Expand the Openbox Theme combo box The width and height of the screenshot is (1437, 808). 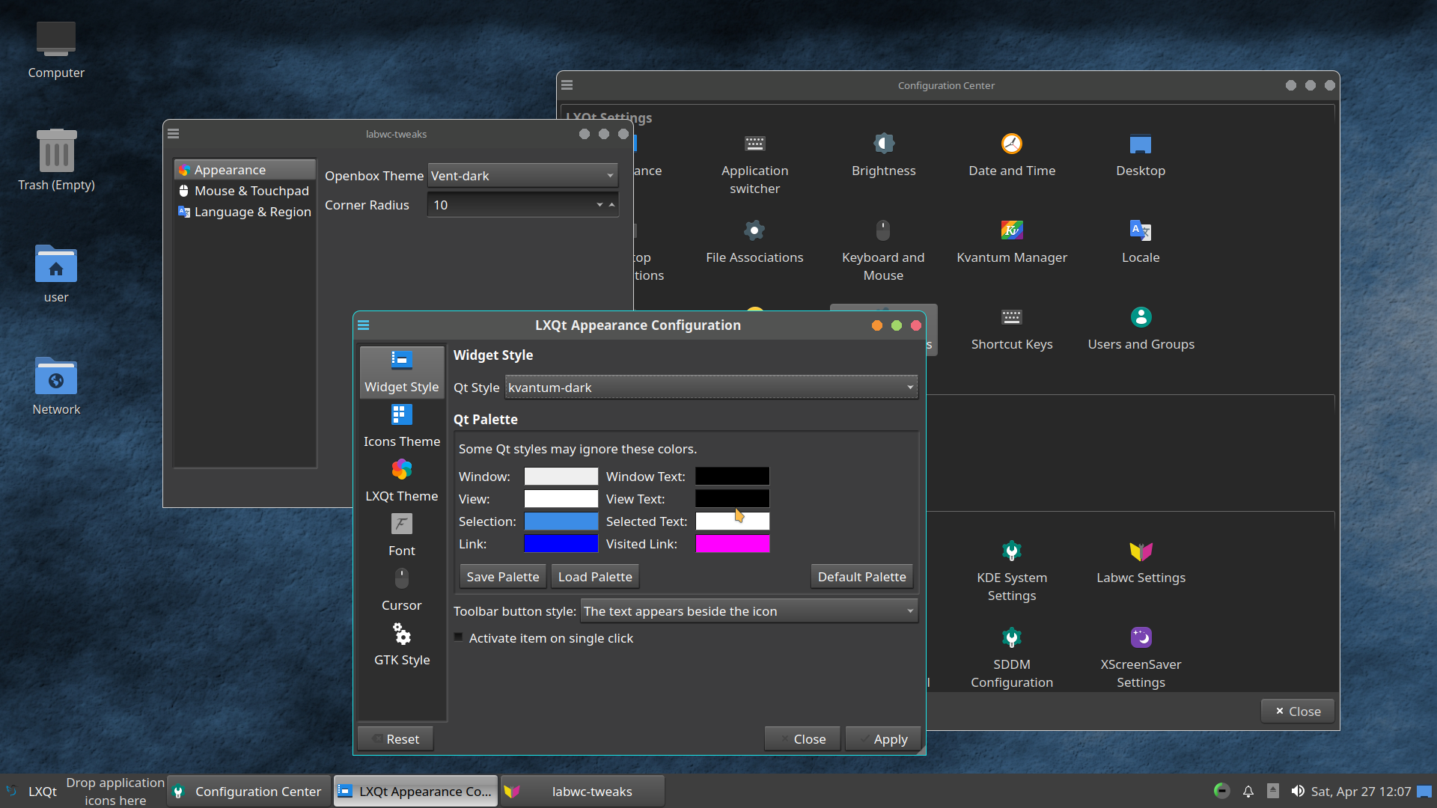pyautogui.click(x=522, y=176)
